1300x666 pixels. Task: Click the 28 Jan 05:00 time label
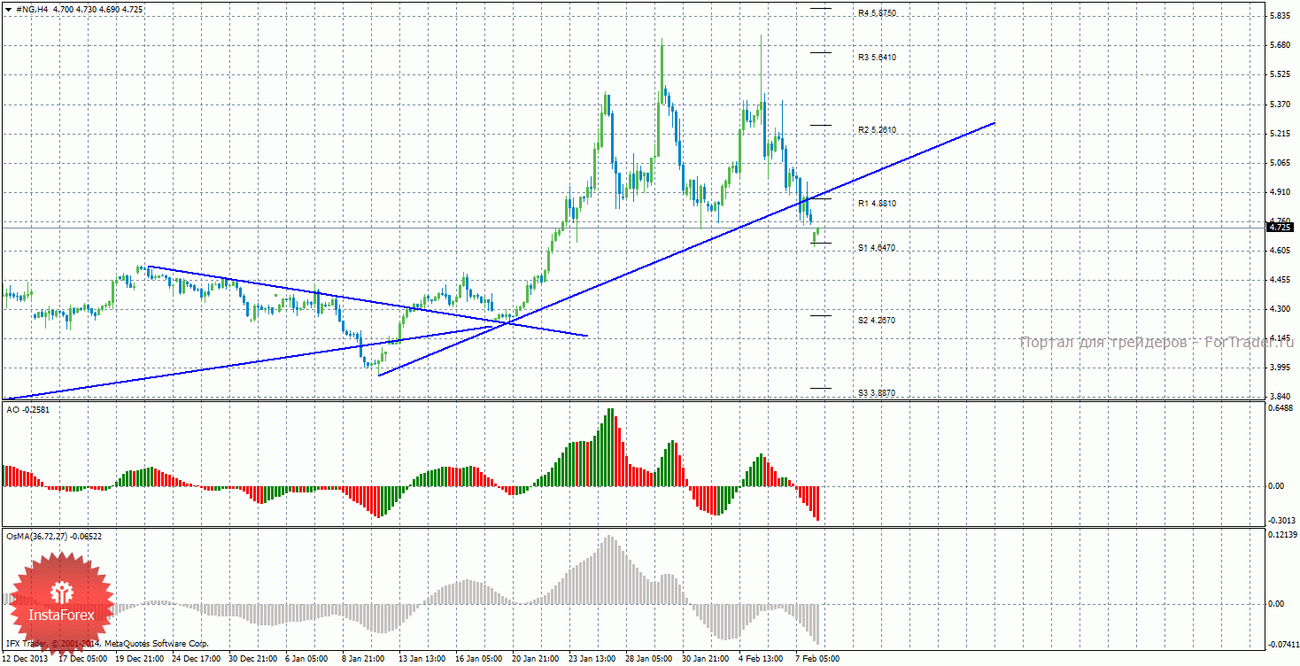point(647,659)
